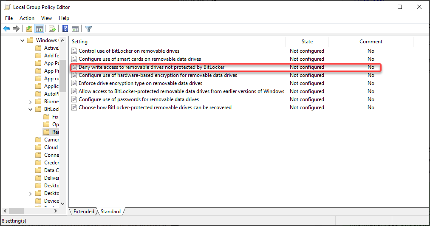Collapse the Windows Components tree node

pyautogui.click(x=23, y=40)
